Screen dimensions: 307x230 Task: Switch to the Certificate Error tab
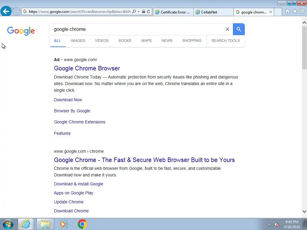coord(173,12)
